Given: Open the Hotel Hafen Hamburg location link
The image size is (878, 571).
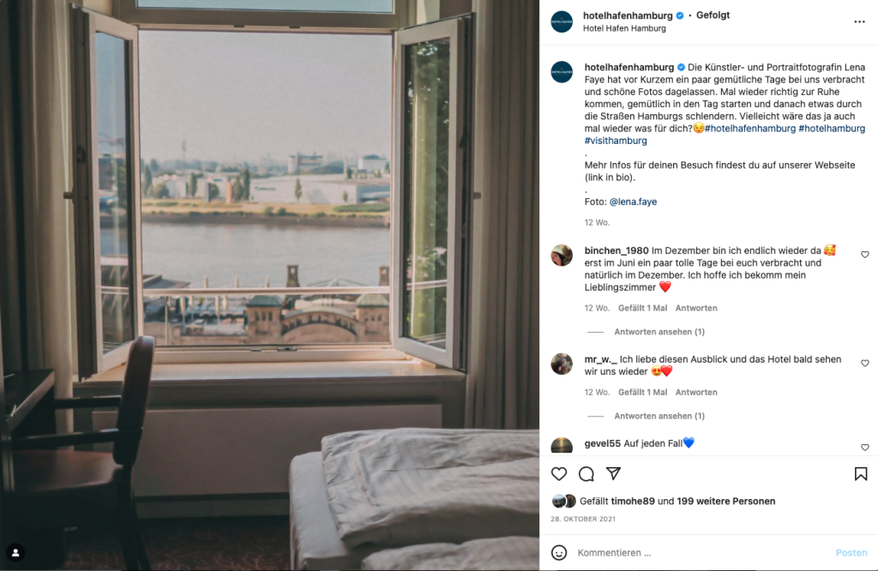Looking at the screenshot, I should click(x=624, y=28).
